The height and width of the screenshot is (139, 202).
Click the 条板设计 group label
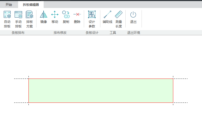click(92, 33)
